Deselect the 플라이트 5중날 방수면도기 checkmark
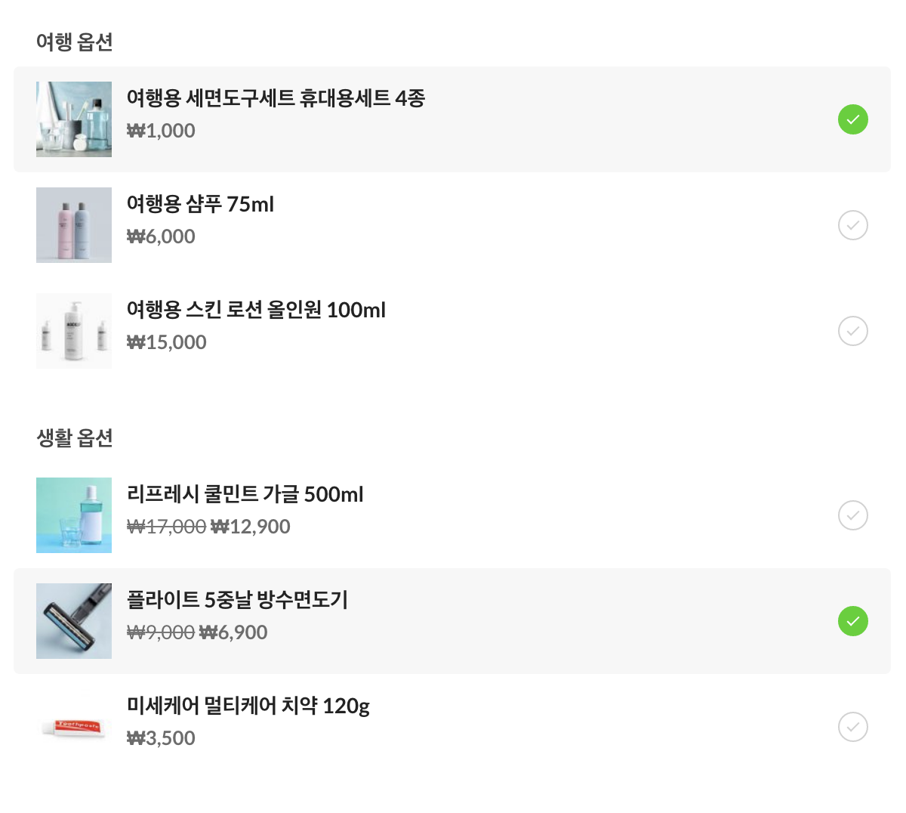Screen dimensions: 906x813 (x=852, y=621)
